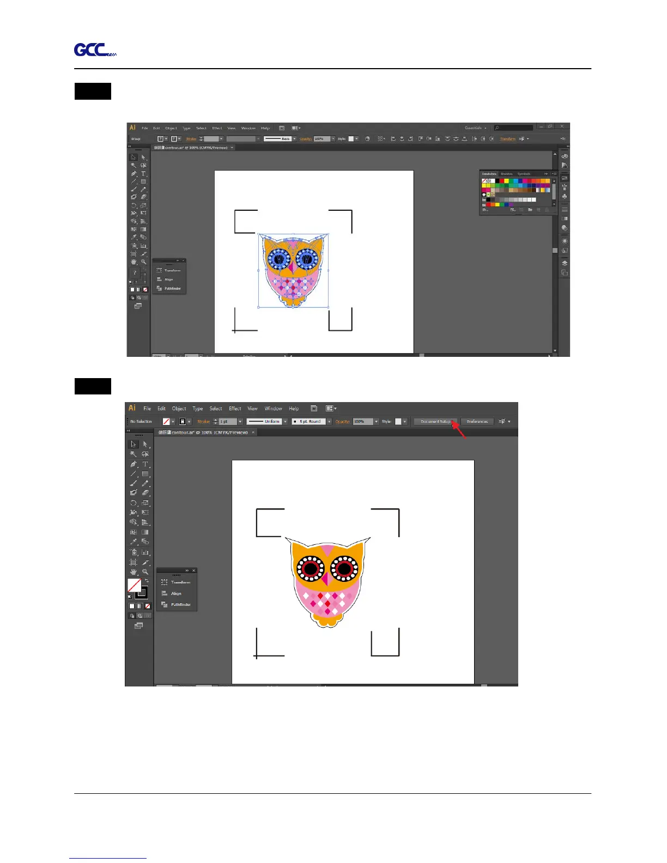Select Direct Selection tool in lower Illustrator screenshot
Screen dimensions: 667x863
tap(145, 444)
